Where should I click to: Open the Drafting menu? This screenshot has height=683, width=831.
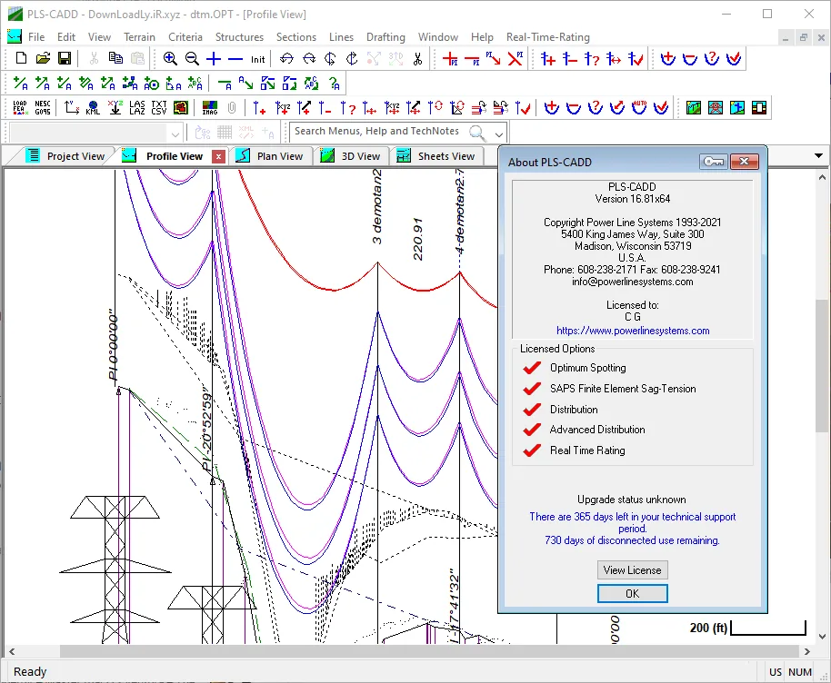pyautogui.click(x=385, y=37)
